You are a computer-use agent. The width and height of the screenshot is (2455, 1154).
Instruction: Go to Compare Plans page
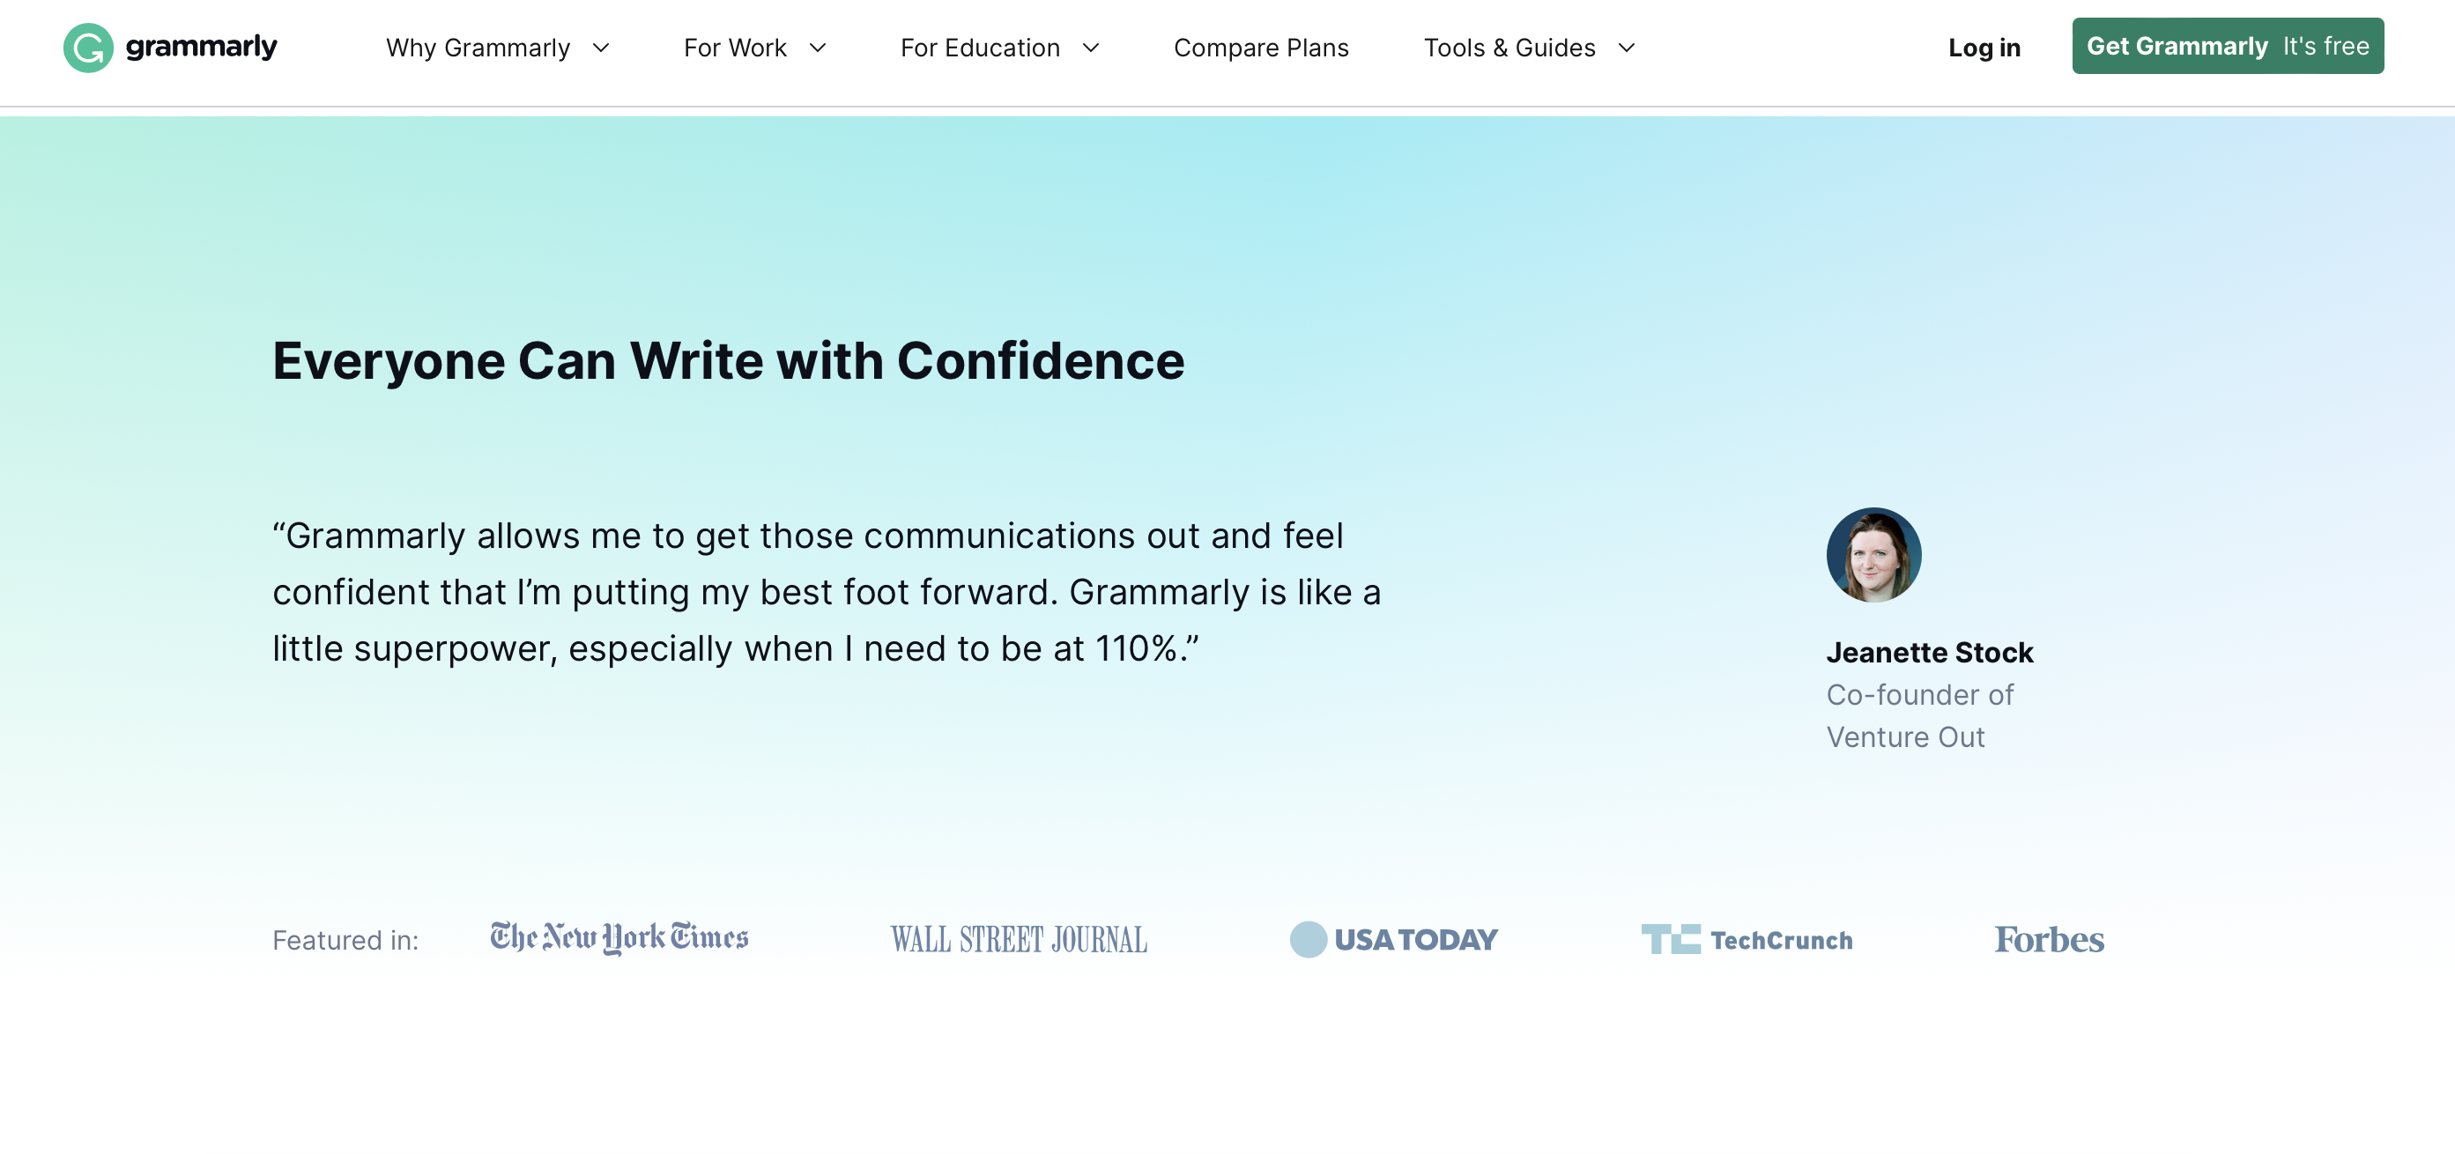coord(1261,48)
